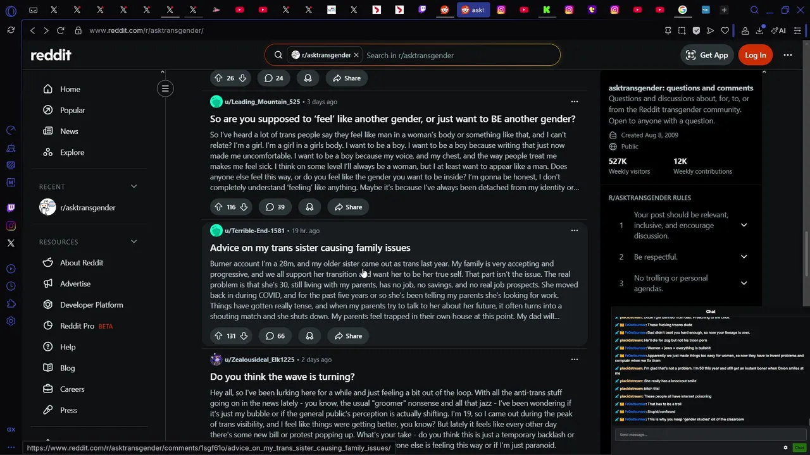This screenshot has height=455, width=810.
Task: Open 'Advice on my trans sister' post title
Action: 310,248
